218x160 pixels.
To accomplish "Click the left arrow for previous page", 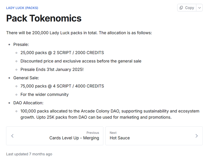I will coord(12,136).
